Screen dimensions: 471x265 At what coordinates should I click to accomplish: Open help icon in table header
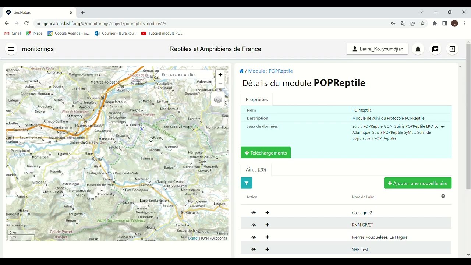(x=443, y=196)
